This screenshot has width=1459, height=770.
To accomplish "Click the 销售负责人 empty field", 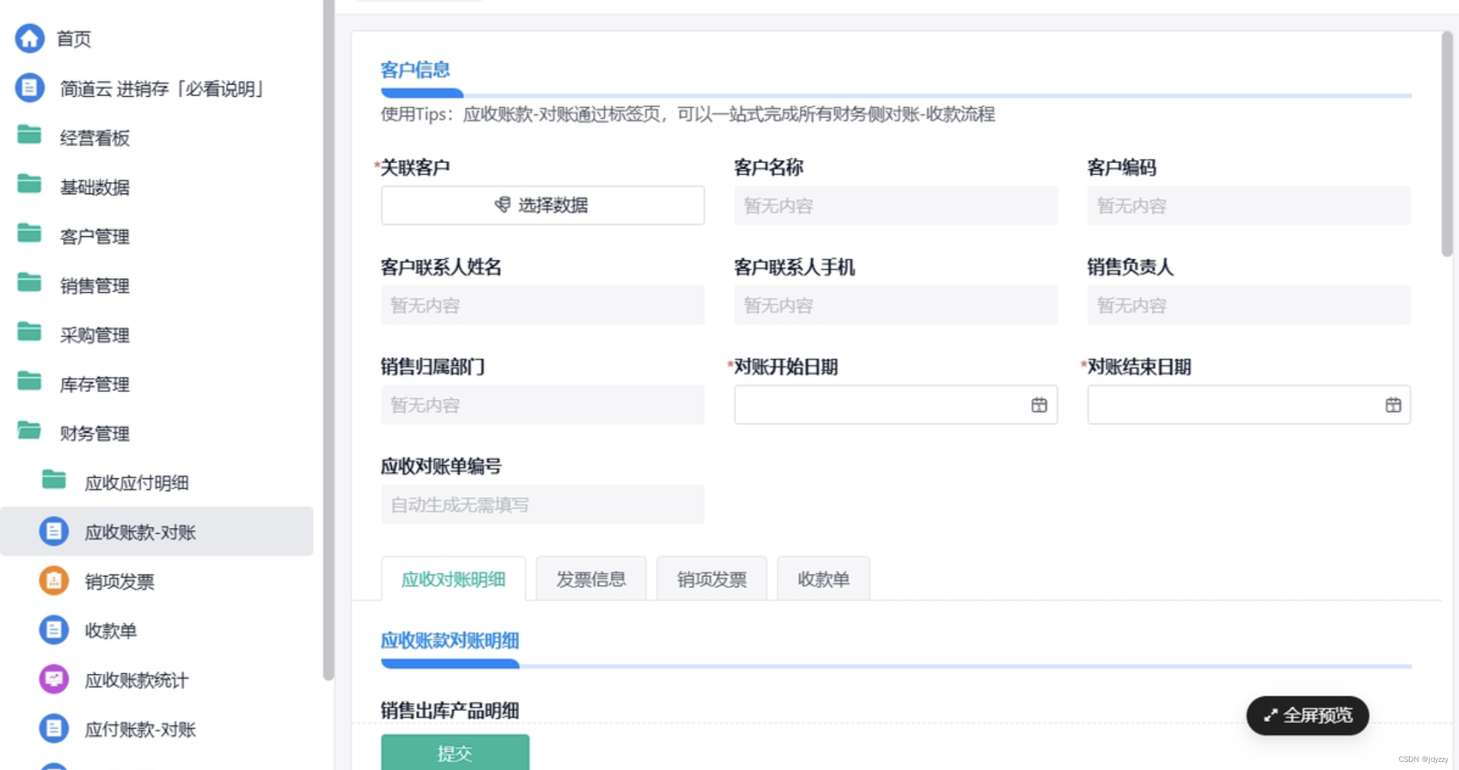I will (1249, 305).
